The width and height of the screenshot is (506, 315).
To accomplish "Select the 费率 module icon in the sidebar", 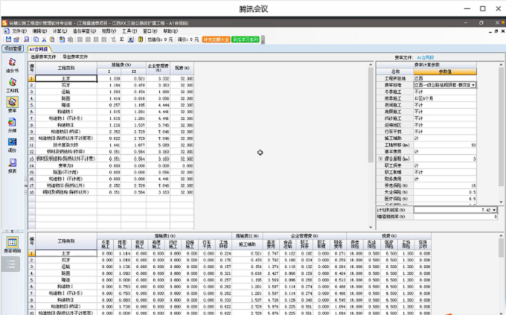I will coord(12,102).
